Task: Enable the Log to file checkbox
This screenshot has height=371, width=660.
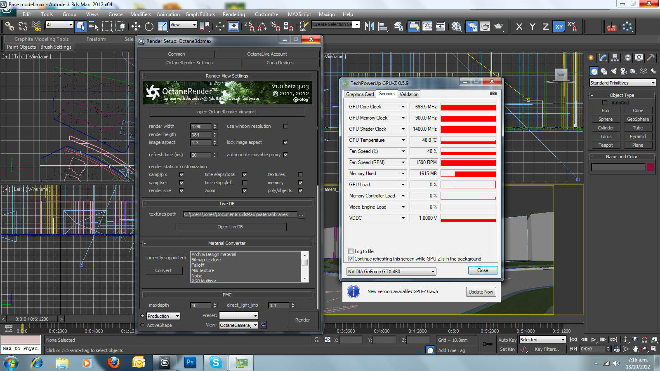Action: pos(351,251)
